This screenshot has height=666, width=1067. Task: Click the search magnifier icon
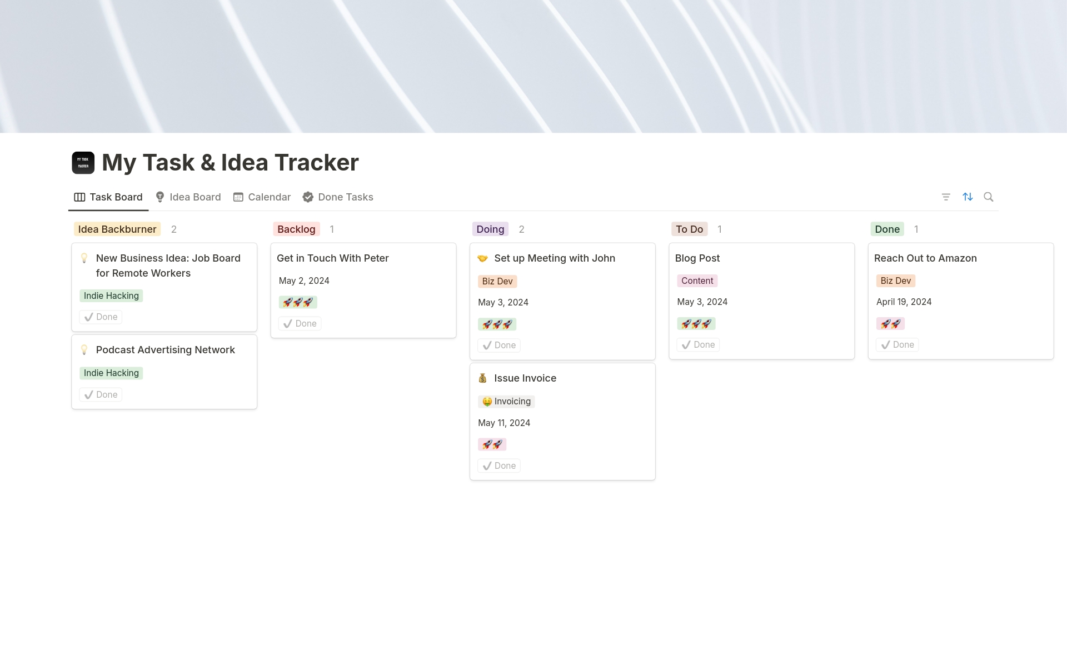(x=989, y=197)
